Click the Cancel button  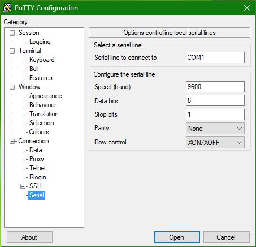click(227, 237)
